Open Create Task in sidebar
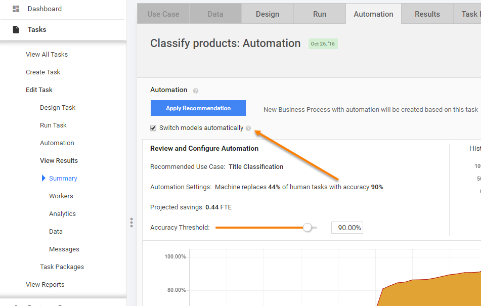481x306 pixels. coord(43,72)
